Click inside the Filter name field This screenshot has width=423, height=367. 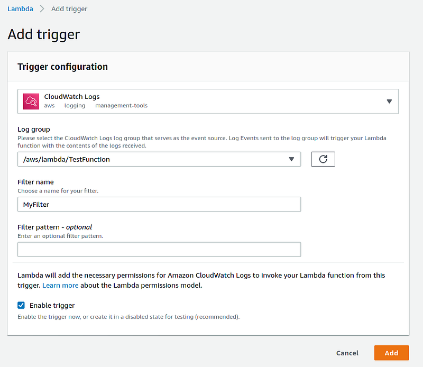click(x=159, y=204)
